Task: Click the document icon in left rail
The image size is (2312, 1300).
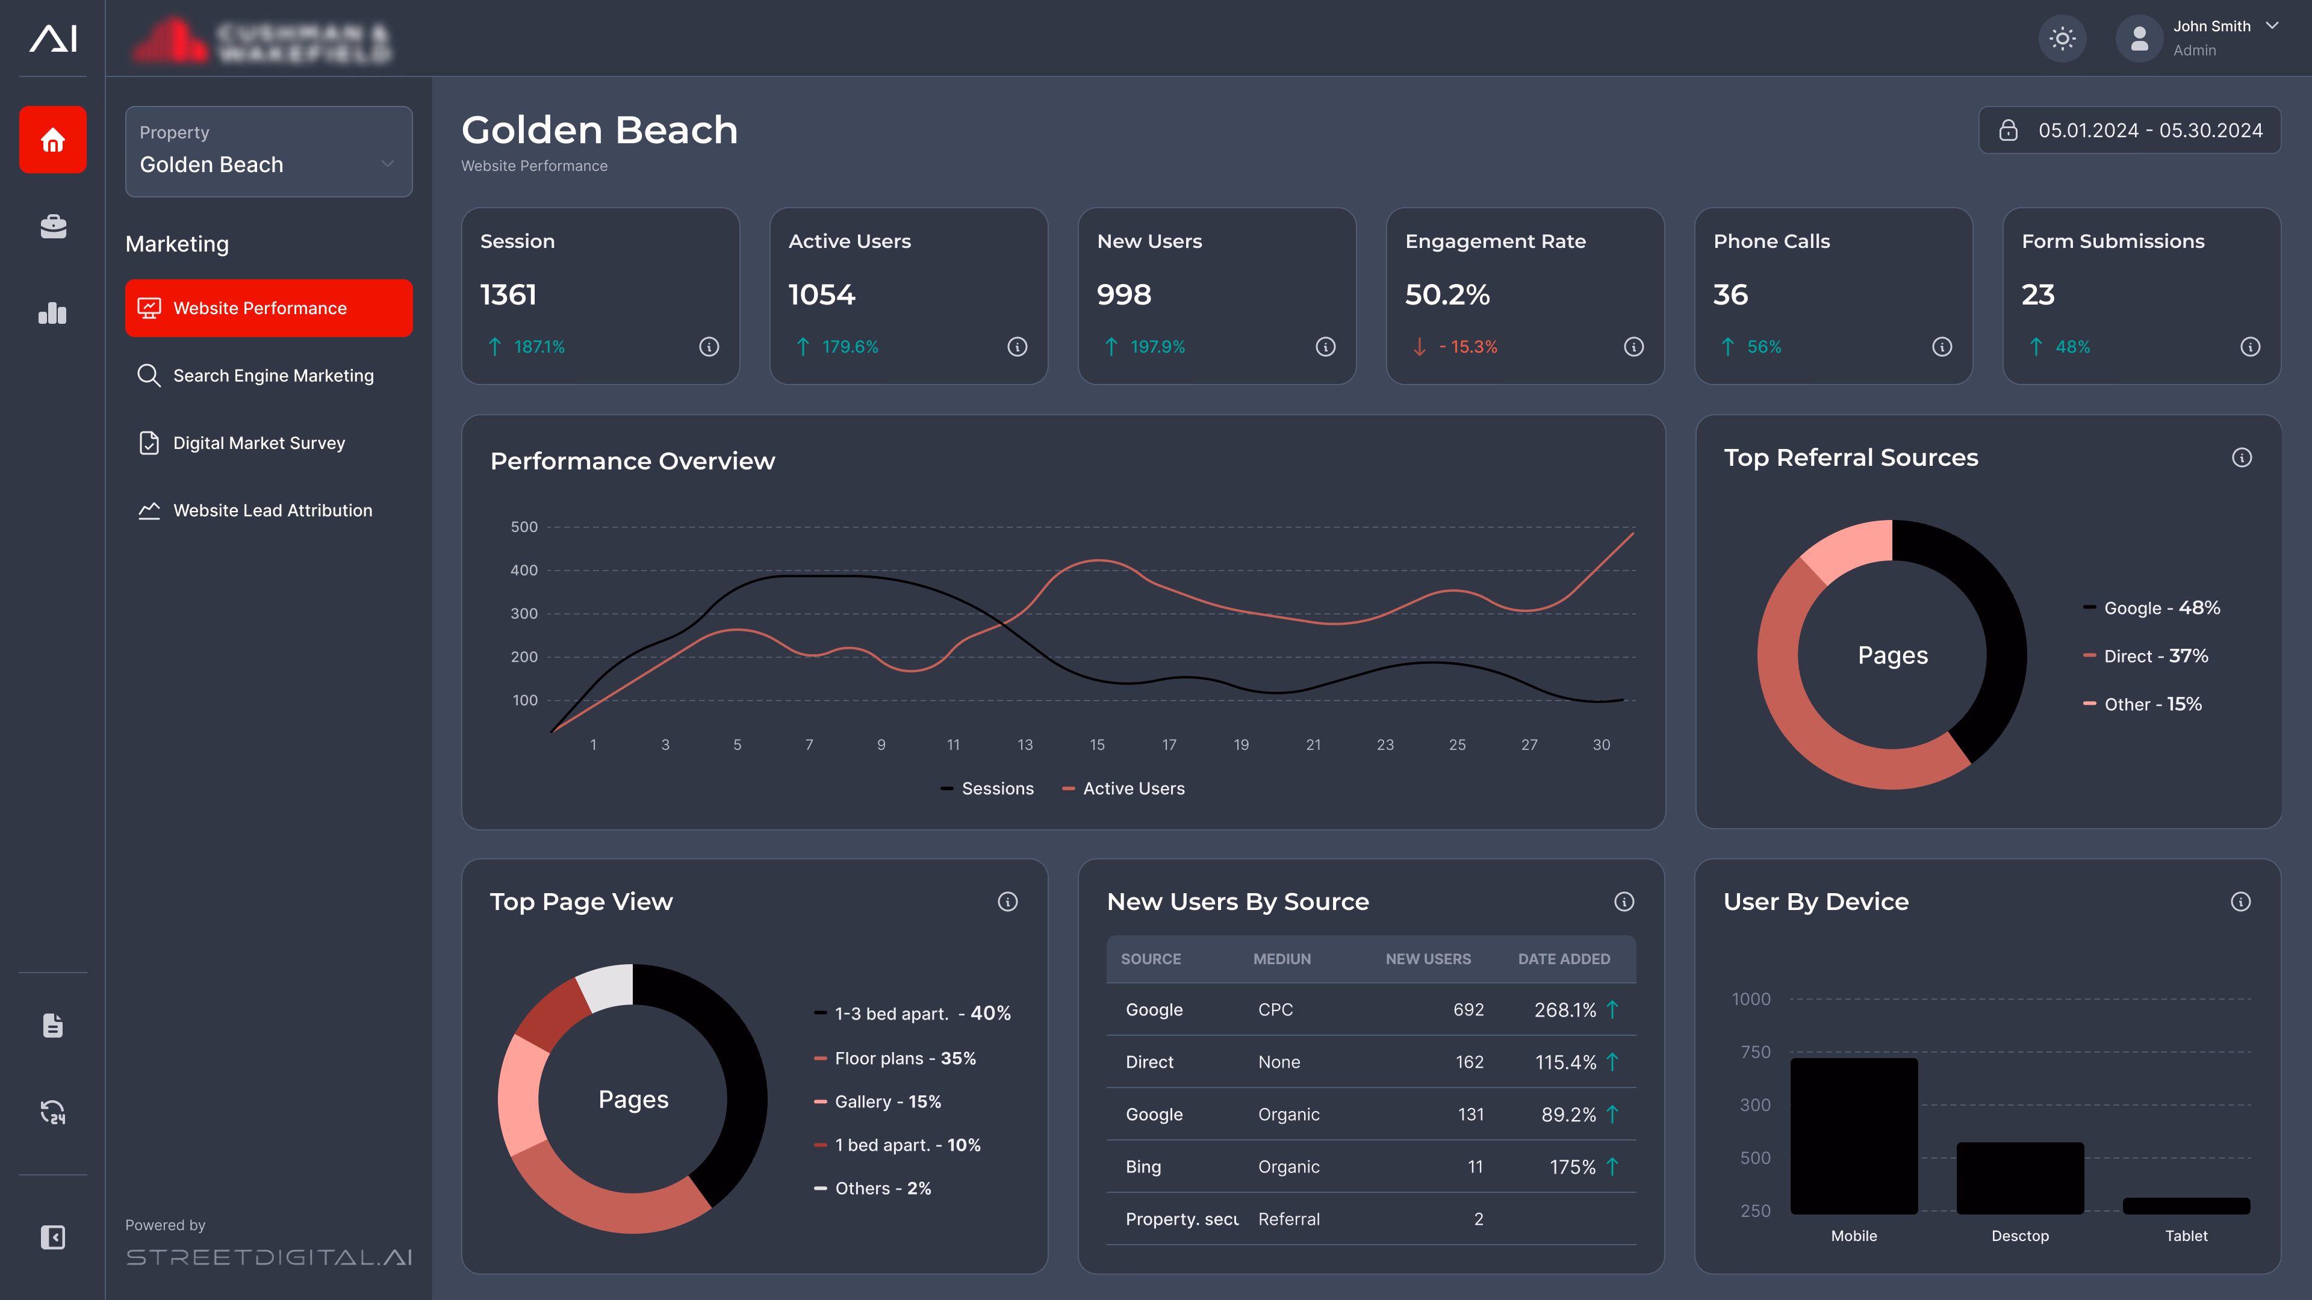Action: [x=53, y=1026]
